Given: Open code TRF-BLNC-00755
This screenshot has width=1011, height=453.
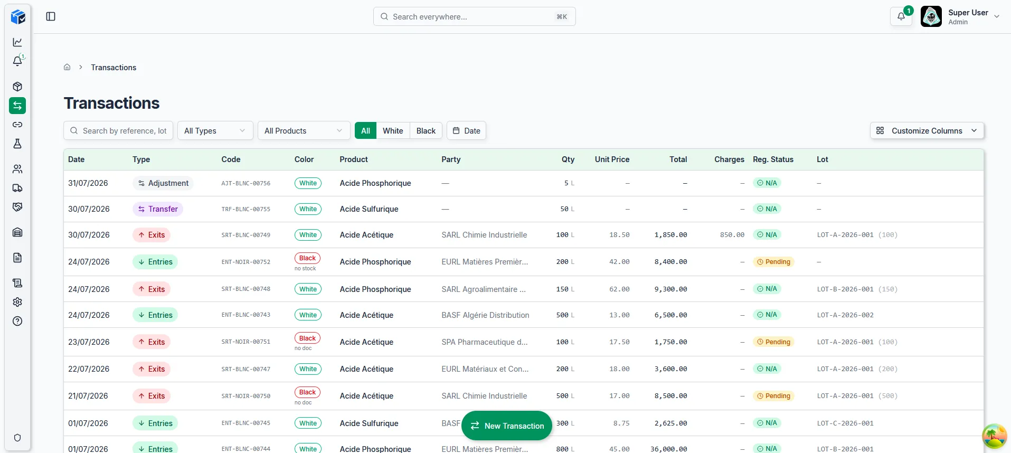Looking at the screenshot, I should pyautogui.click(x=246, y=209).
